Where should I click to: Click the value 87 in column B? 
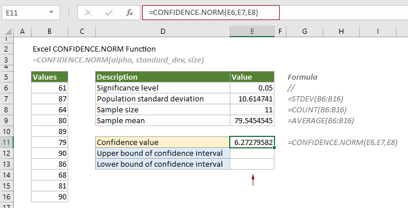pyautogui.click(x=49, y=99)
